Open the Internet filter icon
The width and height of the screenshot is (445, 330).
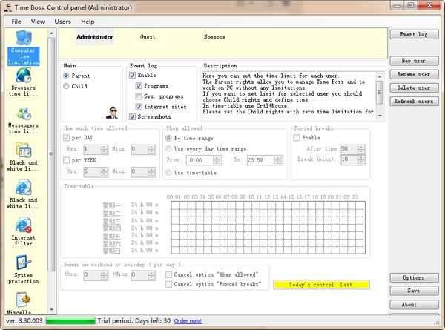[23, 230]
